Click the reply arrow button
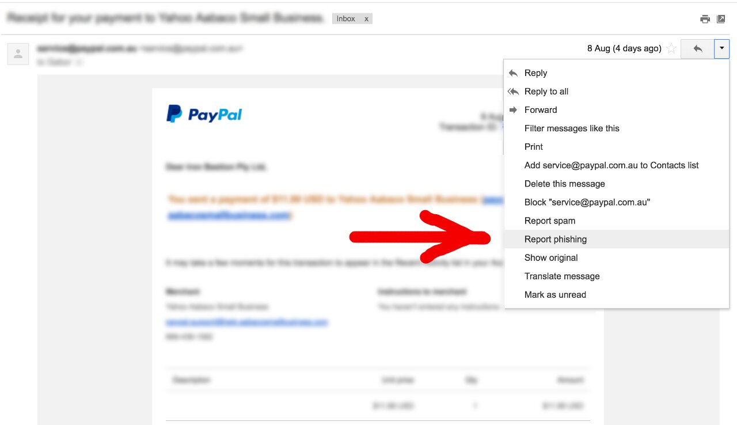Screen dimensions: 737x425 point(697,49)
